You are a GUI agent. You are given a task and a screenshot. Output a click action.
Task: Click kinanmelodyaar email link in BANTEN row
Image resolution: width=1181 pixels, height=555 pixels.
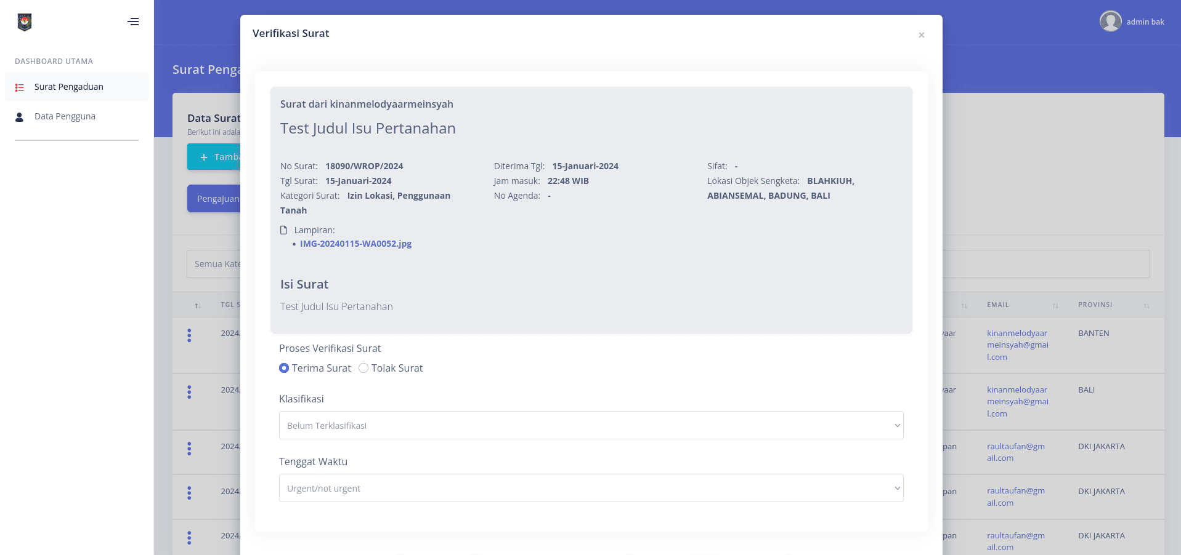[1018, 345]
